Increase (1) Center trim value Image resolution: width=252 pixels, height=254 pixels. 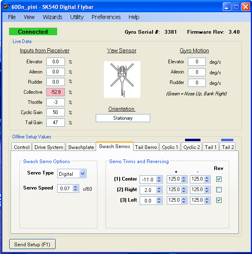(159, 178)
